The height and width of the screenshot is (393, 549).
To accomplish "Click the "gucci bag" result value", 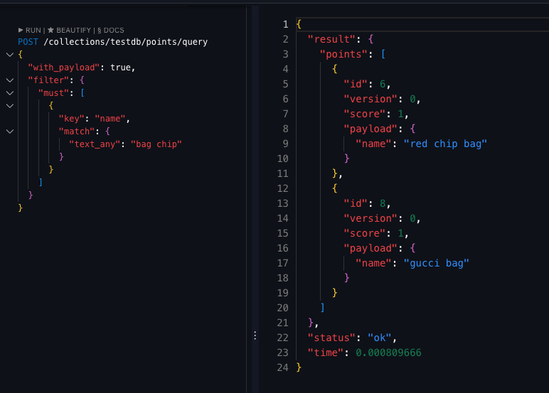I will point(436,263).
